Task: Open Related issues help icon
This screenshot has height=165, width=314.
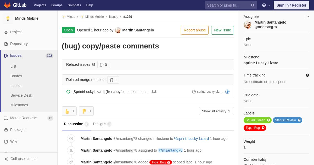Action: click(x=94, y=64)
